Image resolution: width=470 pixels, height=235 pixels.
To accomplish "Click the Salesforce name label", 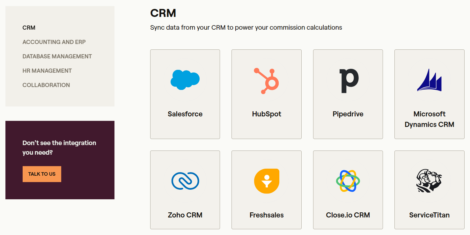I will tap(185, 114).
